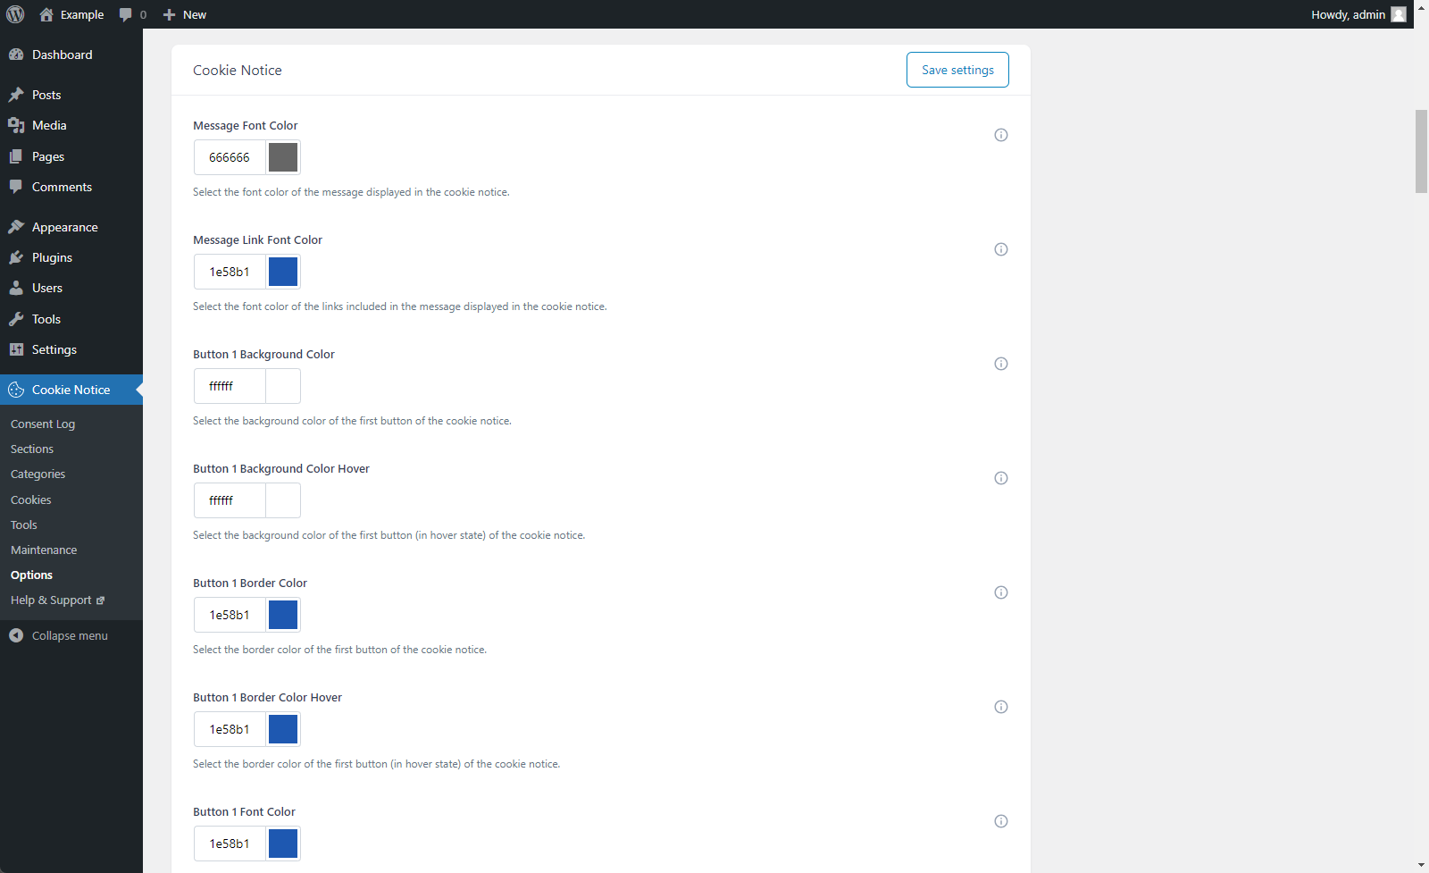
Task: Click the New text in the admin bar
Action: pos(195,14)
